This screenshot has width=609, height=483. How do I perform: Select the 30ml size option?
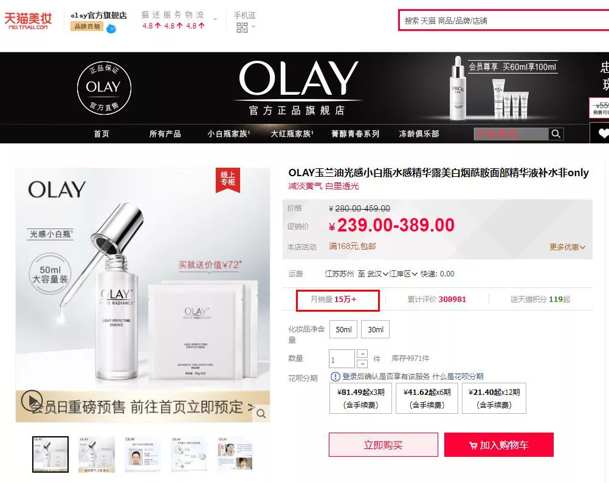point(375,330)
